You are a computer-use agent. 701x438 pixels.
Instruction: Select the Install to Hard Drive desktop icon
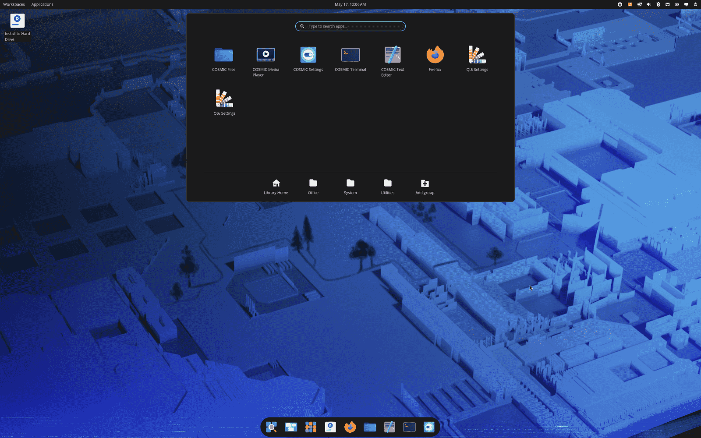(18, 27)
